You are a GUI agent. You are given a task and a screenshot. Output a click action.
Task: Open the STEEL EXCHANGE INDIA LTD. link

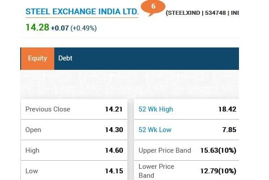[x=82, y=12]
